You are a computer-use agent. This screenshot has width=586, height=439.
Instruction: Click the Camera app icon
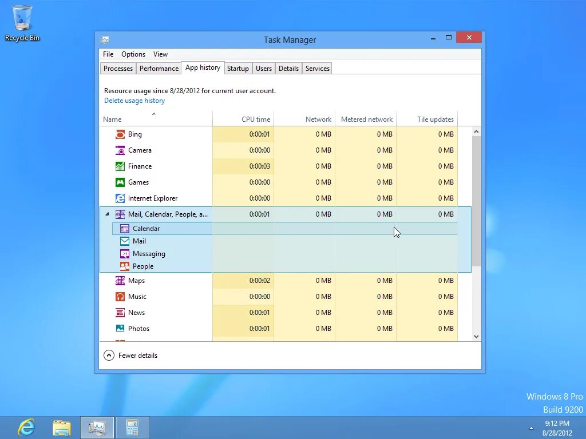(x=120, y=150)
